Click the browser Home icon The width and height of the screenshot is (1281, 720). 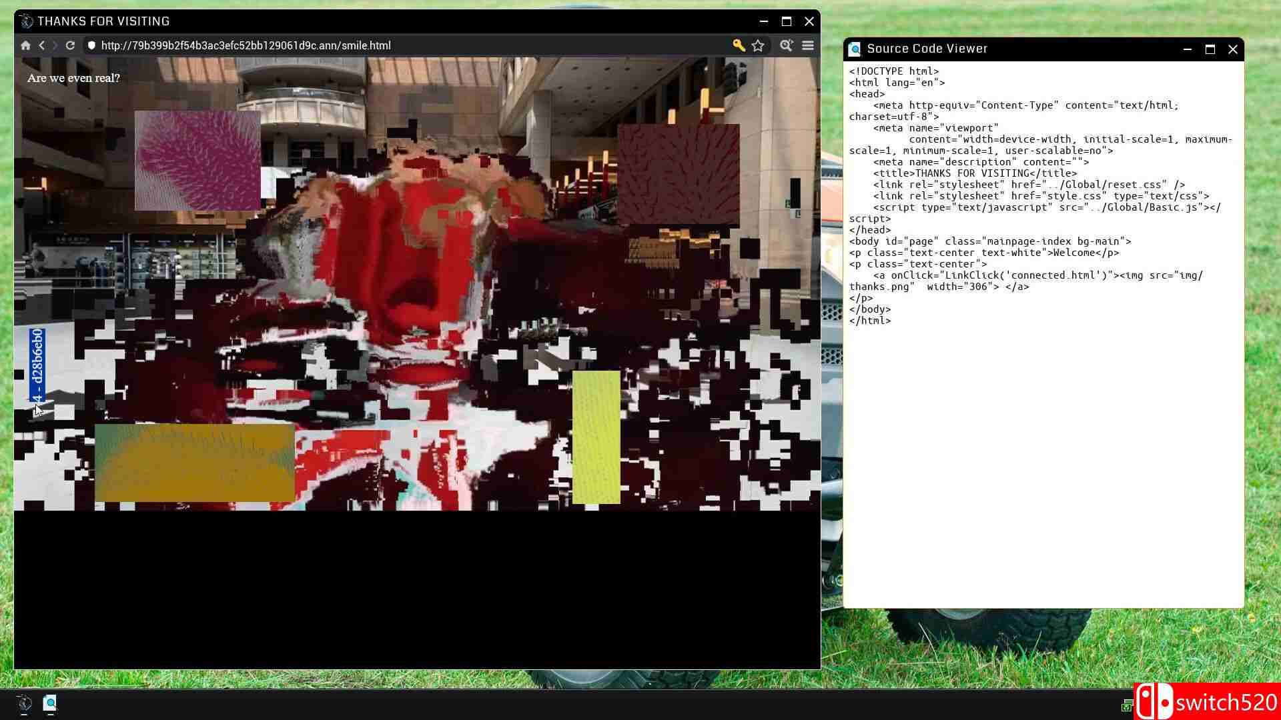25,45
